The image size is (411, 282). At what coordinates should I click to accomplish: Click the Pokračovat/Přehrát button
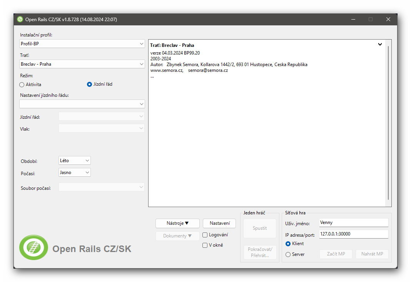click(260, 252)
